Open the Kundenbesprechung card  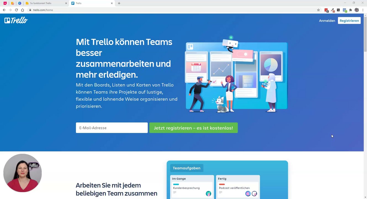coord(192,189)
